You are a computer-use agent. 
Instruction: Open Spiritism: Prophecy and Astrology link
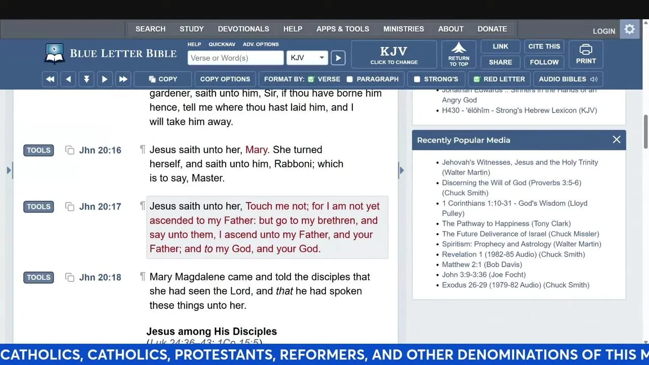click(x=521, y=244)
